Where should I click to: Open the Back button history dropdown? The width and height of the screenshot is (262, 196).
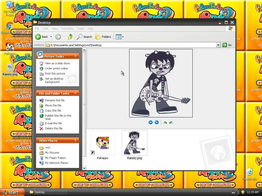pyautogui.click(x=51, y=37)
